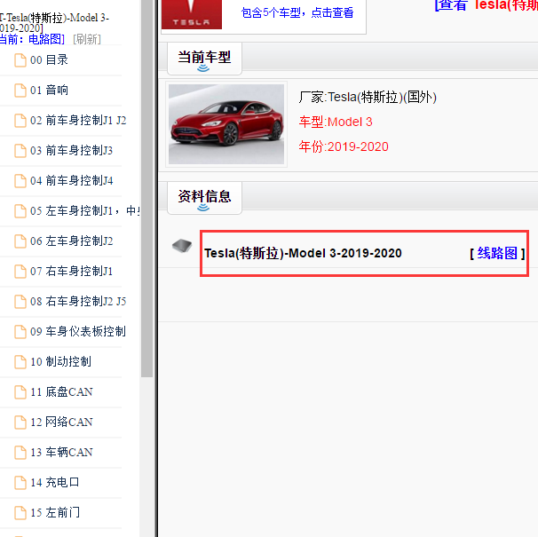
Task: Open 07 右车身控制J1 entry
Action: coord(71,272)
